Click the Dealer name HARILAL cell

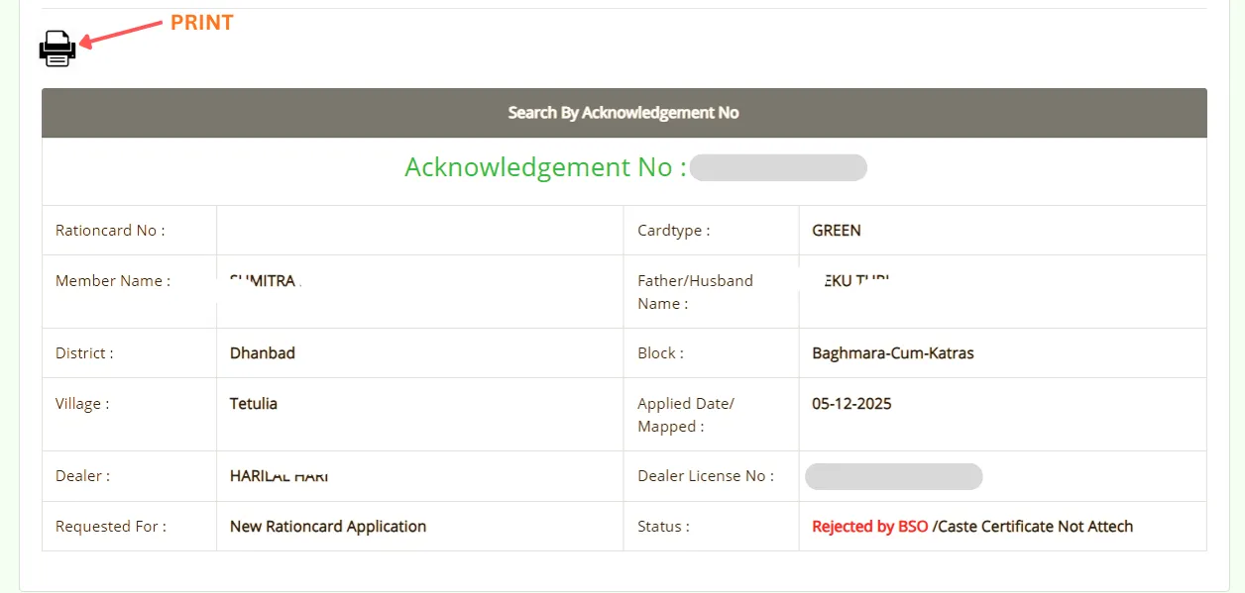pos(279,475)
